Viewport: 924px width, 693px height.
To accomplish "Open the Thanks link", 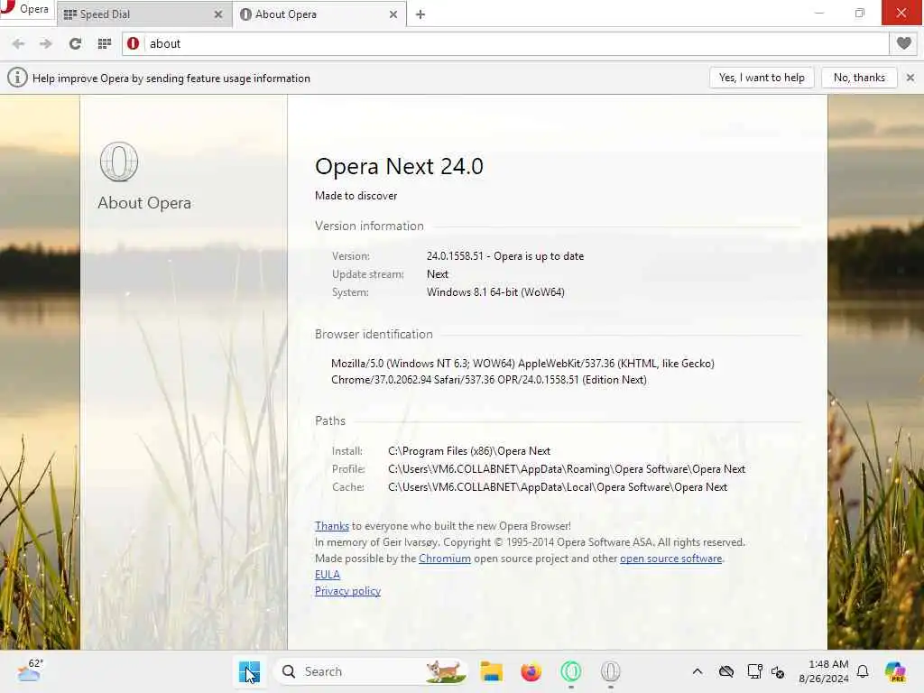I will pyautogui.click(x=332, y=526).
